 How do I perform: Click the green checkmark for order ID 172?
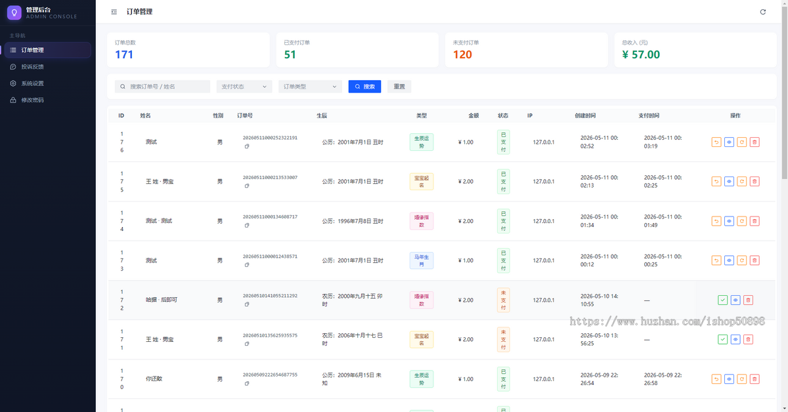point(723,300)
